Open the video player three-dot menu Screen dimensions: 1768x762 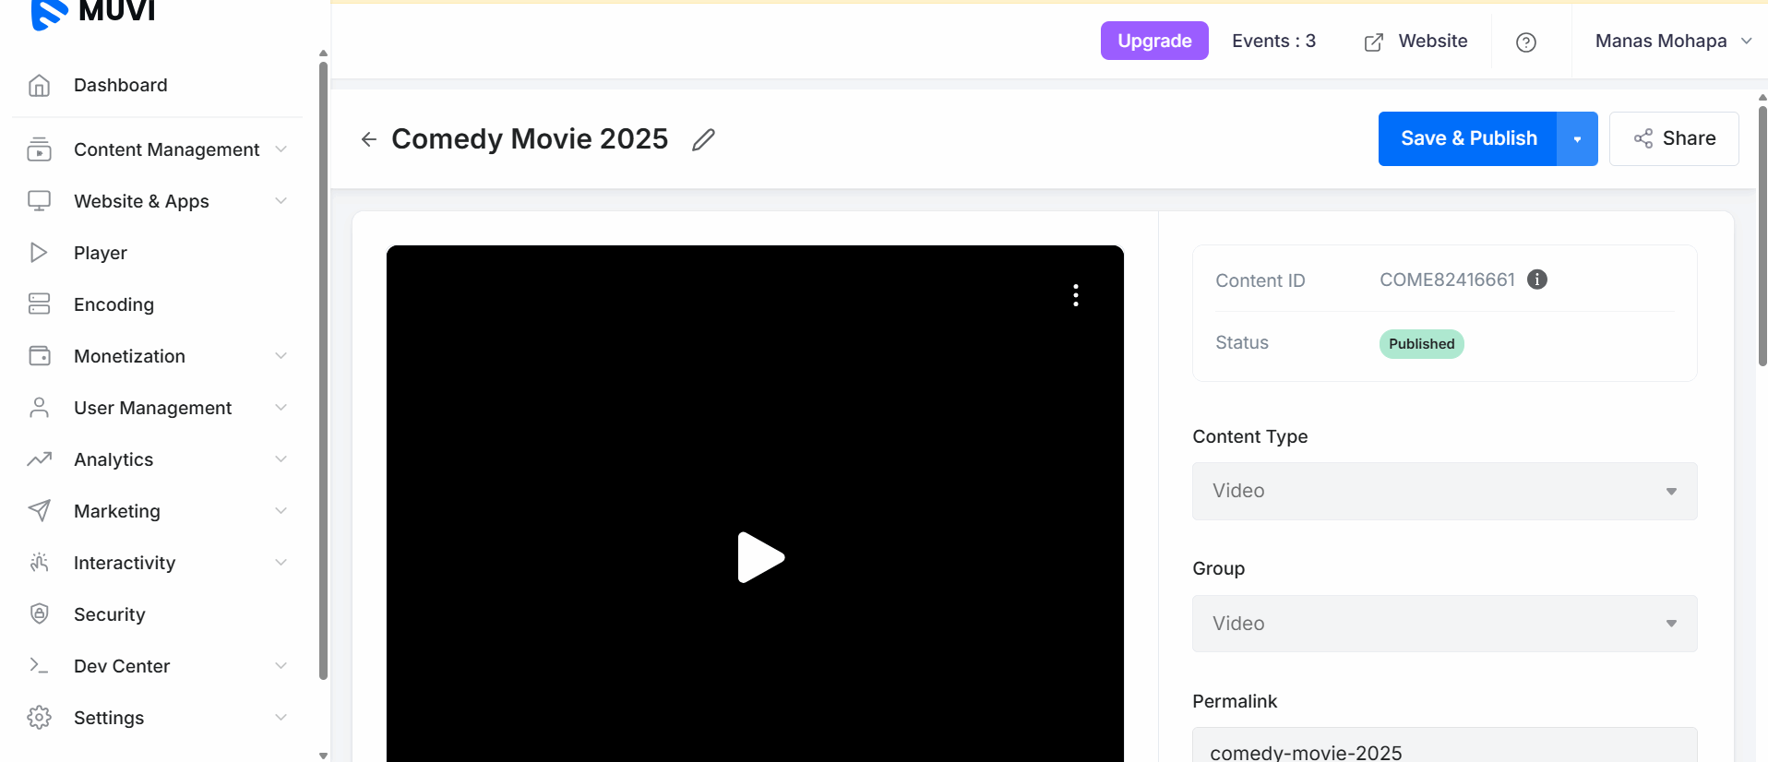(1075, 295)
